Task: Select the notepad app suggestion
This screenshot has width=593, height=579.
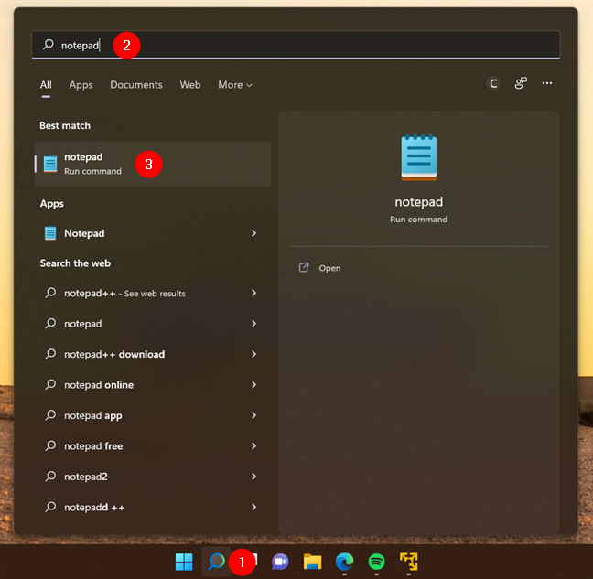Action: pos(93,415)
